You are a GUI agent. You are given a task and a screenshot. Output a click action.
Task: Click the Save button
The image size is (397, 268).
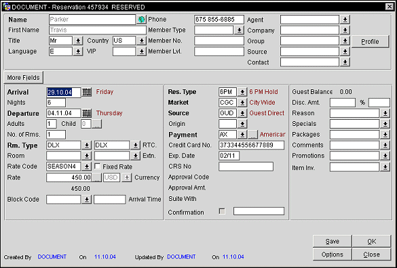(x=332, y=242)
